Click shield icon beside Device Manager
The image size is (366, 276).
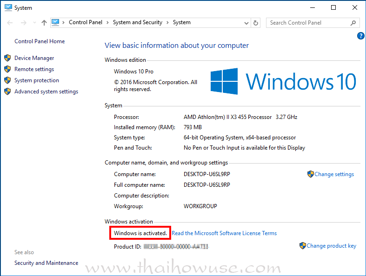click(7, 58)
